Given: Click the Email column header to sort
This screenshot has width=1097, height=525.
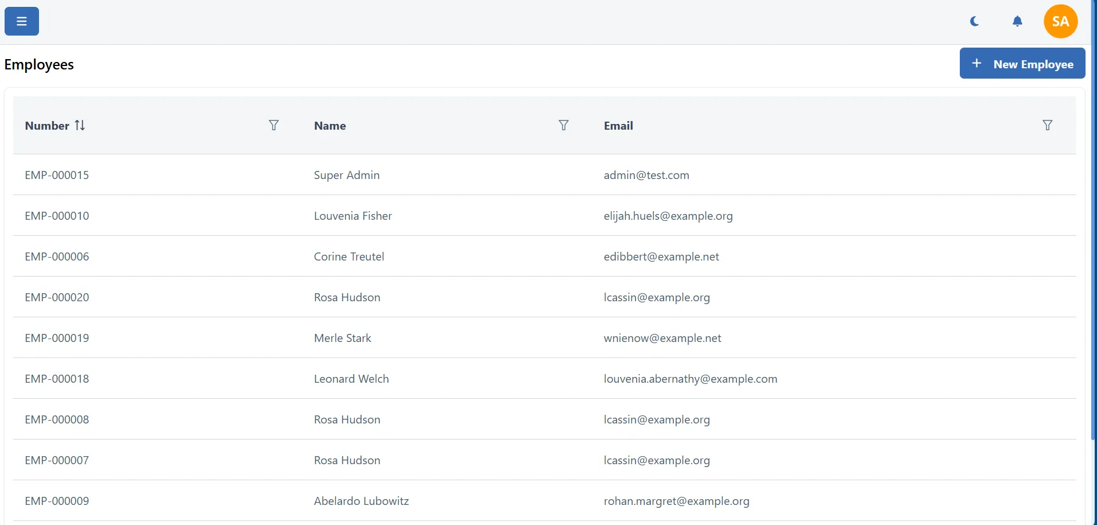Looking at the screenshot, I should (618, 126).
